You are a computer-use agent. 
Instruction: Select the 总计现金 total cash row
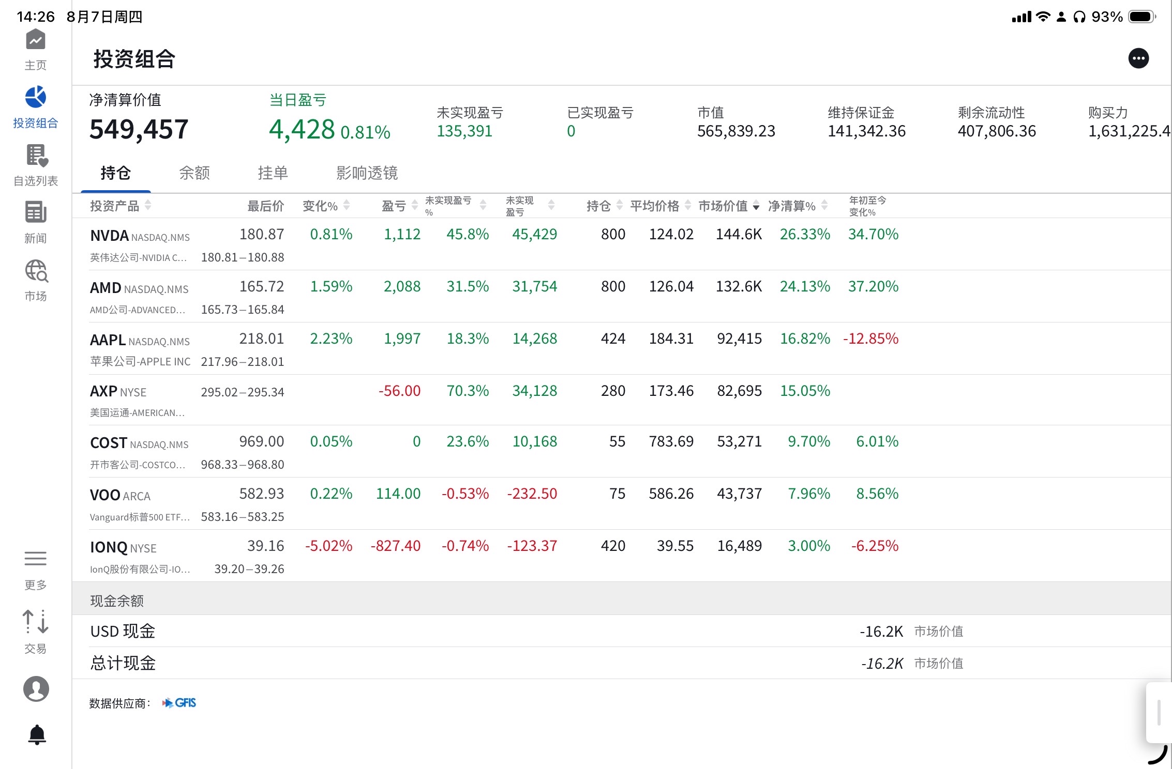click(x=622, y=663)
